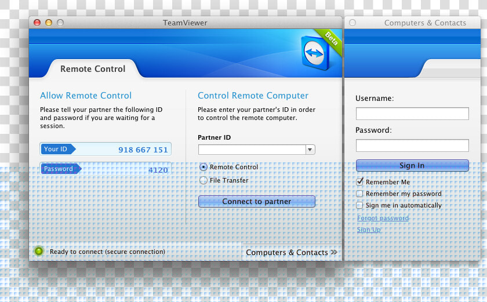Click the round button in the Computers & Contacts title bar
Image resolution: width=487 pixels, height=302 pixels.
(352, 23)
